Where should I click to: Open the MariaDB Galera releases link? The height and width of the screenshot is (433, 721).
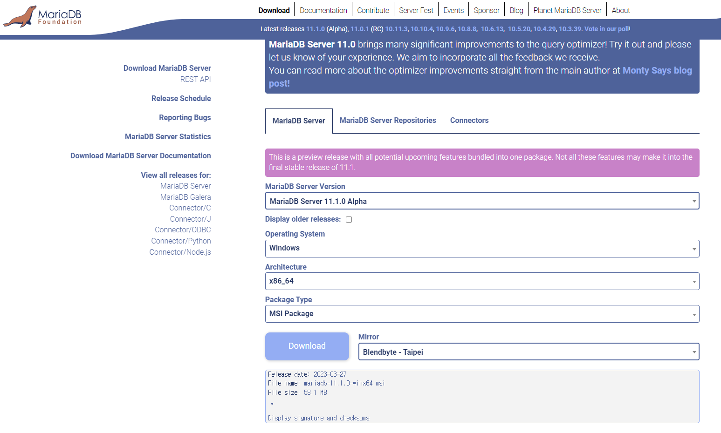[185, 197]
